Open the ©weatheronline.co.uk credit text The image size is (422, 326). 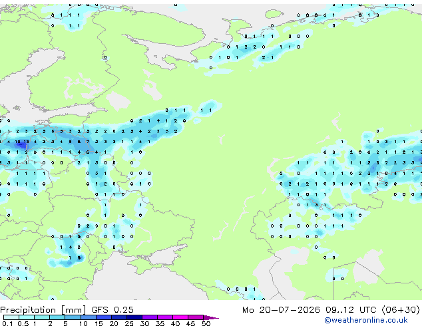point(366,320)
